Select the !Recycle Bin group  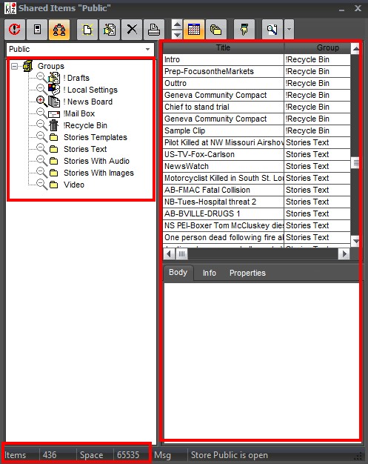[x=85, y=125]
